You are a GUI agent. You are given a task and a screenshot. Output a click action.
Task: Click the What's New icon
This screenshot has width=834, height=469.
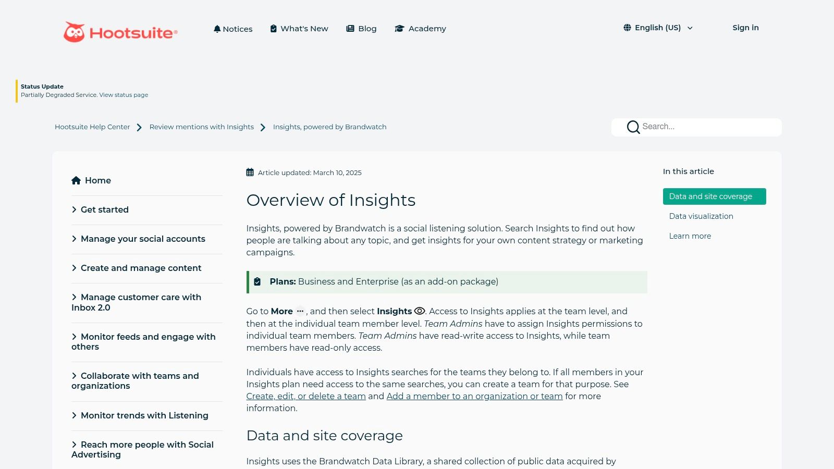click(273, 29)
